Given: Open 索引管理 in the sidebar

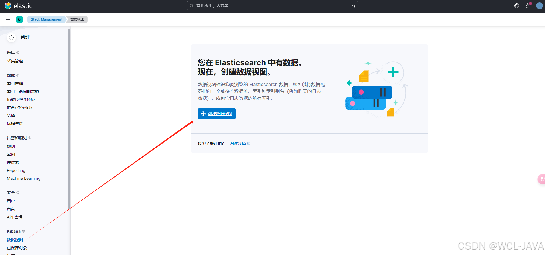Looking at the screenshot, I should [x=15, y=84].
